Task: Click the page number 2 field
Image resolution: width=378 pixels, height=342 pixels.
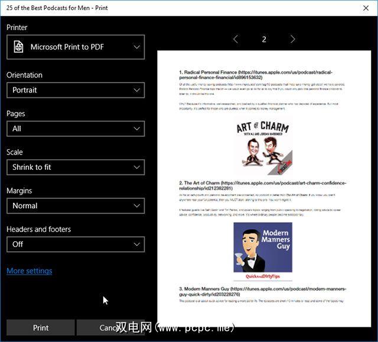Action: point(264,40)
